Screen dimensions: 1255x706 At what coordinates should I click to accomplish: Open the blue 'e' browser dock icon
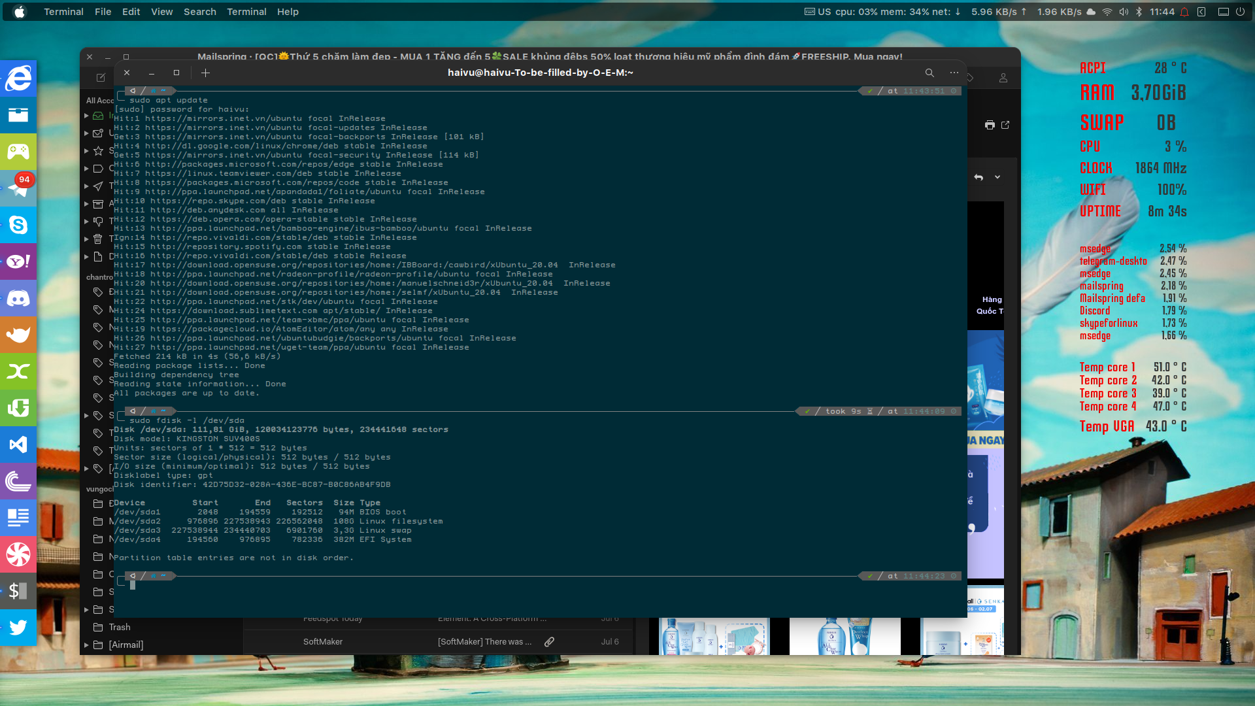pos(18,78)
